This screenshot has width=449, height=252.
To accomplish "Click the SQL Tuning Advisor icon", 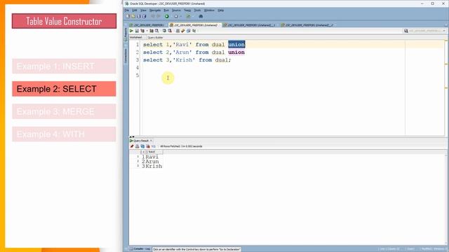I will click(x=156, y=31).
